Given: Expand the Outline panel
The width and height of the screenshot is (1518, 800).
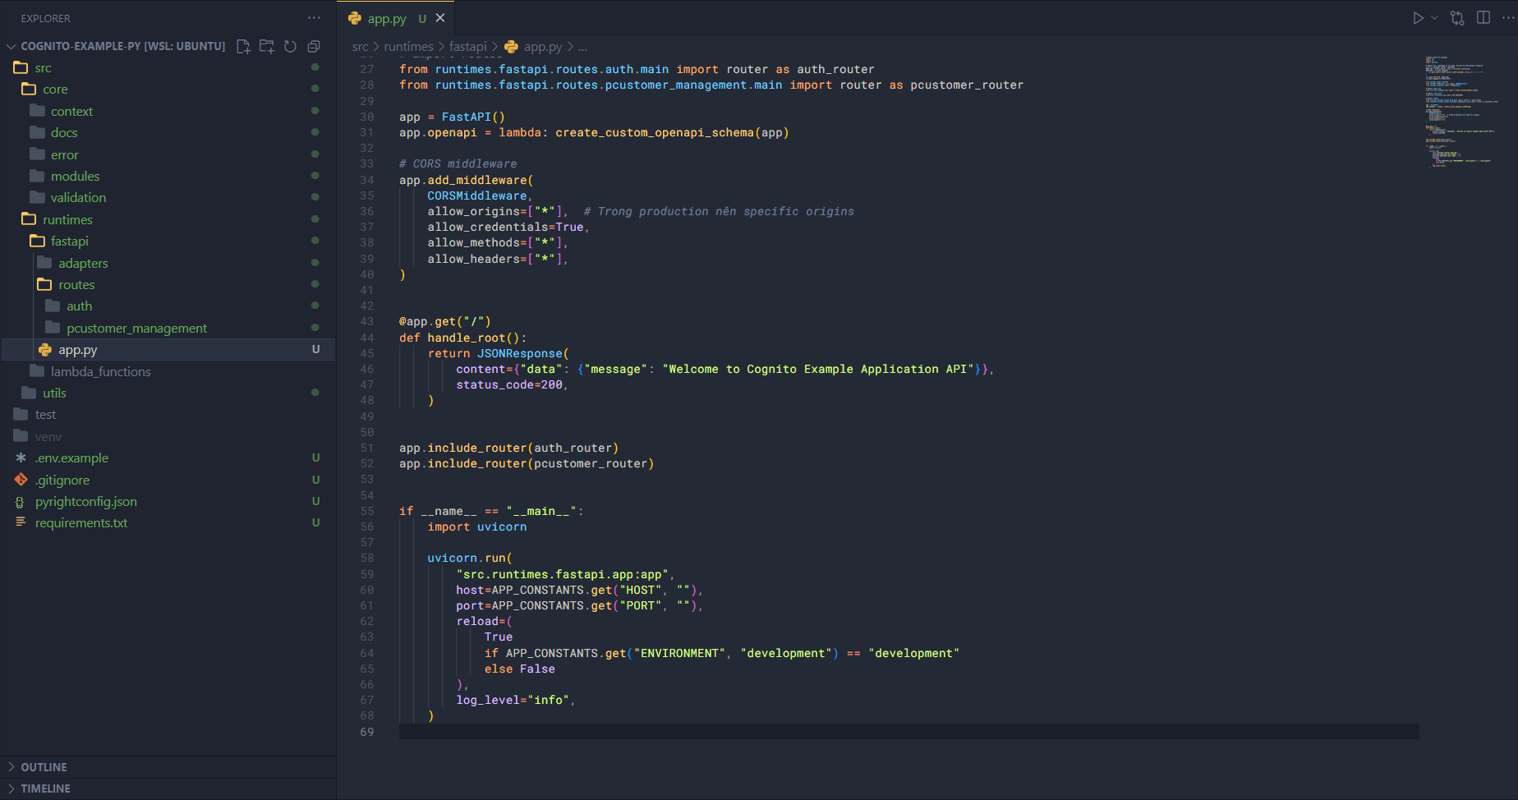Looking at the screenshot, I should [x=44, y=767].
